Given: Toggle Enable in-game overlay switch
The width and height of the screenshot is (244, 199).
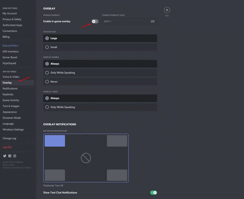Looking at the screenshot, I should coord(95,21).
